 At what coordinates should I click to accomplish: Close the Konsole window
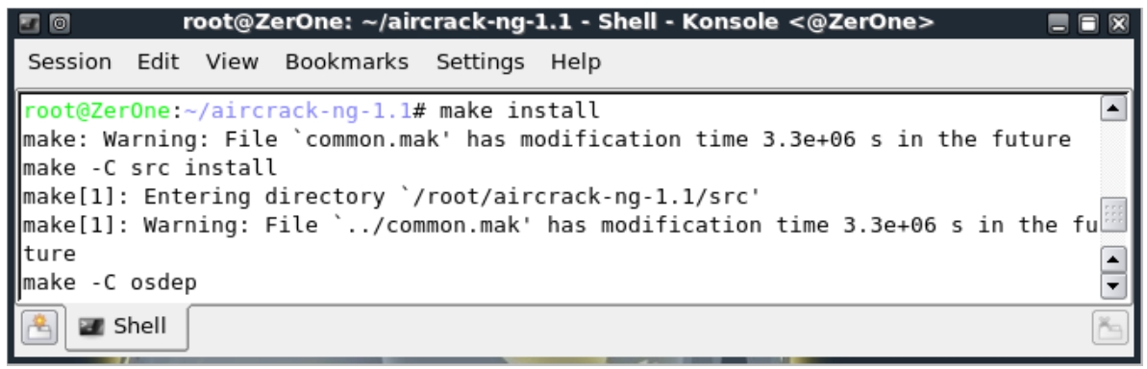1118,24
